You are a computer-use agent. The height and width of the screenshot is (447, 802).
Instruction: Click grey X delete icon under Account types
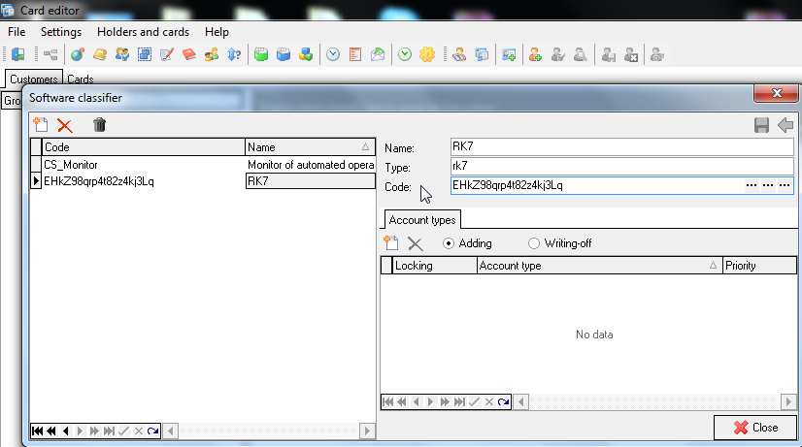(416, 243)
